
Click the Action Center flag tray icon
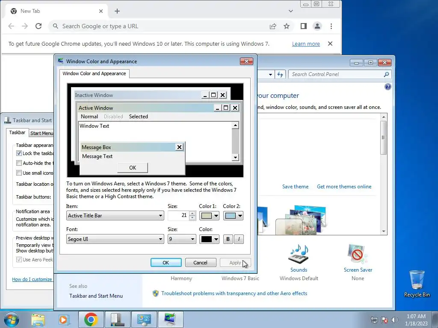(385, 320)
